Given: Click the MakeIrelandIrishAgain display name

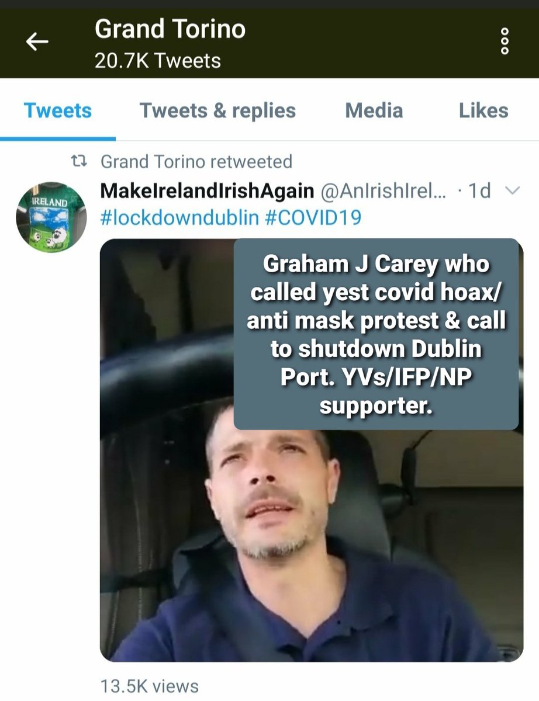Looking at the screenshot, I should tap(208, 190).
